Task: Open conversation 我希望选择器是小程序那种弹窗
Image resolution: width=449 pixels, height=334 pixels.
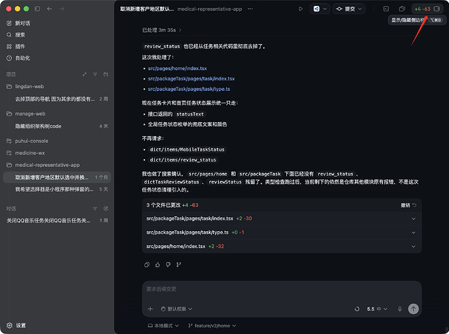Action: point(57,189)
